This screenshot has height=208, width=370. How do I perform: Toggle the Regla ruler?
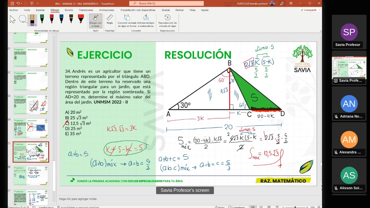coord(110,19)
